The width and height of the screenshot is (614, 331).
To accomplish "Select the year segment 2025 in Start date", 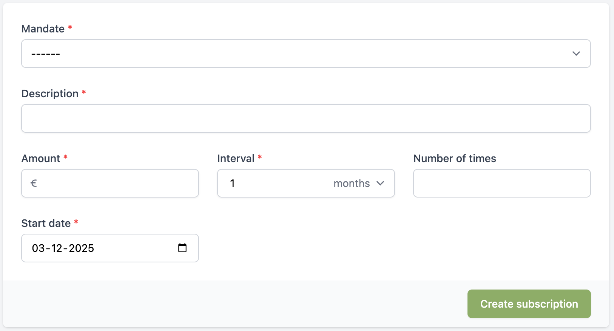I will 81,248.
